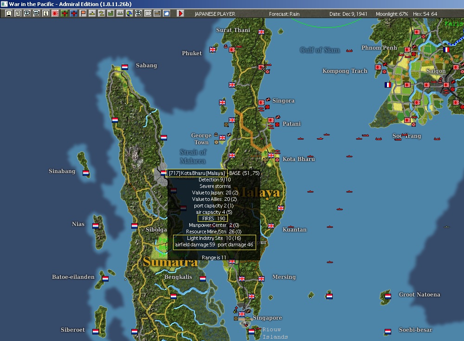Select the Dutch base flag at Sabang

125,67
